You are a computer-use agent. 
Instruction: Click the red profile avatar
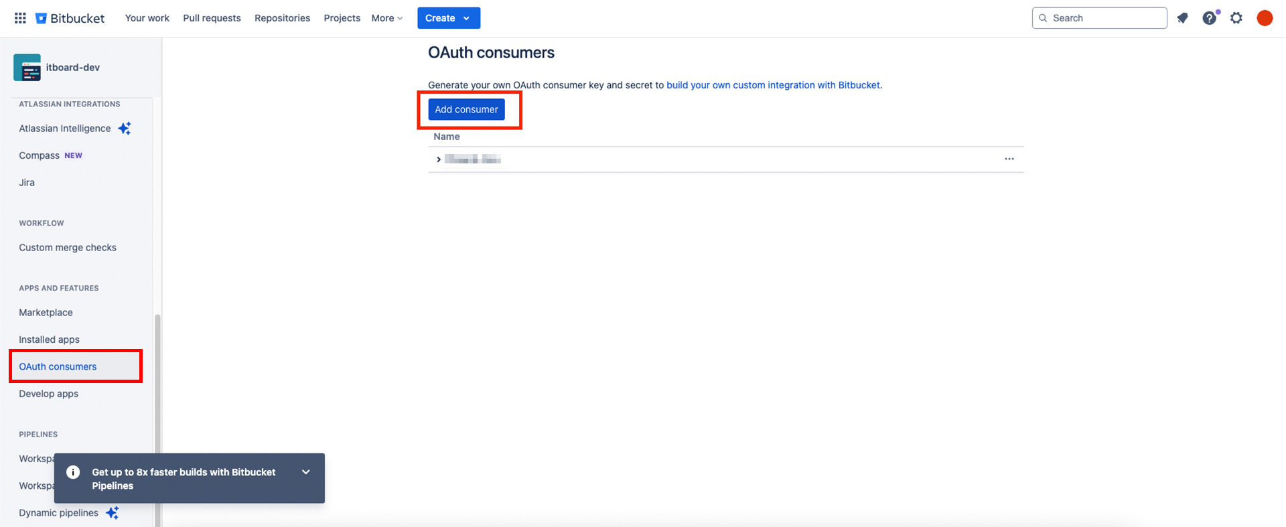click(x=1265, y=18)
